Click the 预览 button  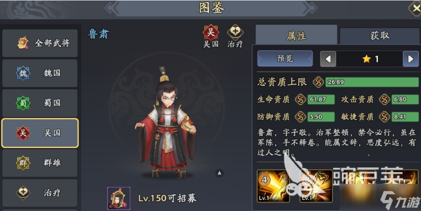point(285,58)
